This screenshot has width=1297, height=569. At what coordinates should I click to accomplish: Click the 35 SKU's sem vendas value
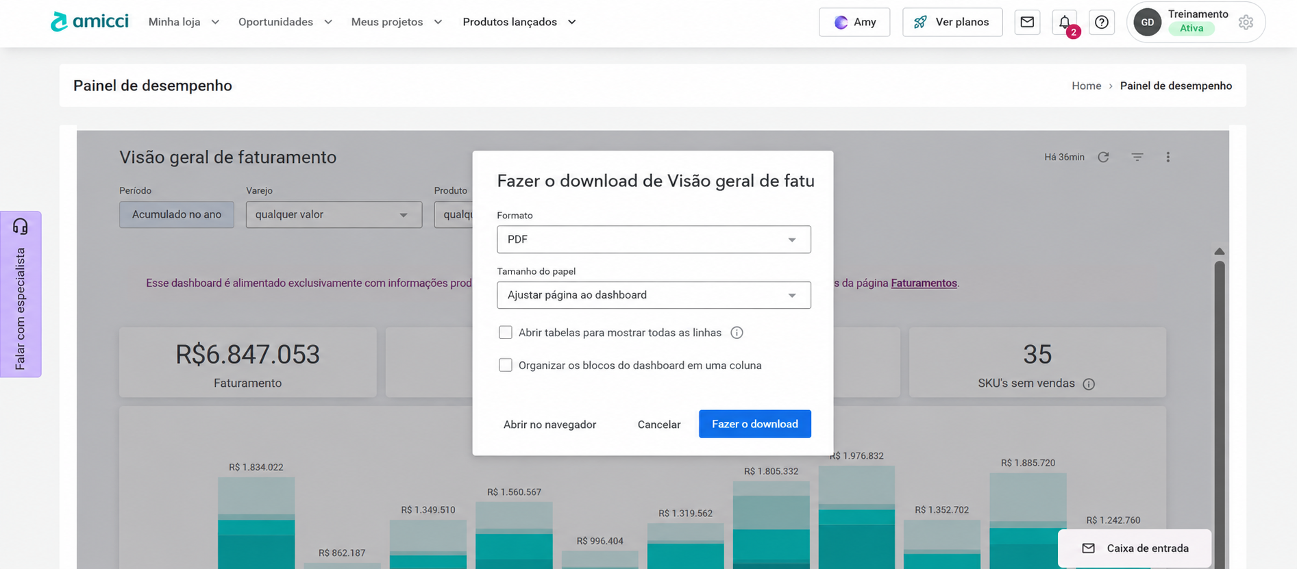1037,355
